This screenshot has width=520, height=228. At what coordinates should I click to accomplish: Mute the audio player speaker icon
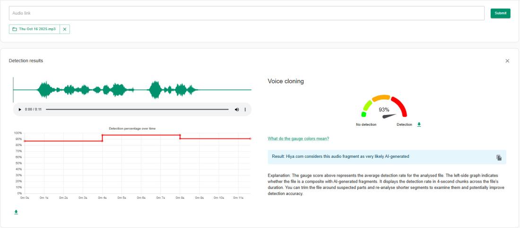tap(237, 109)
